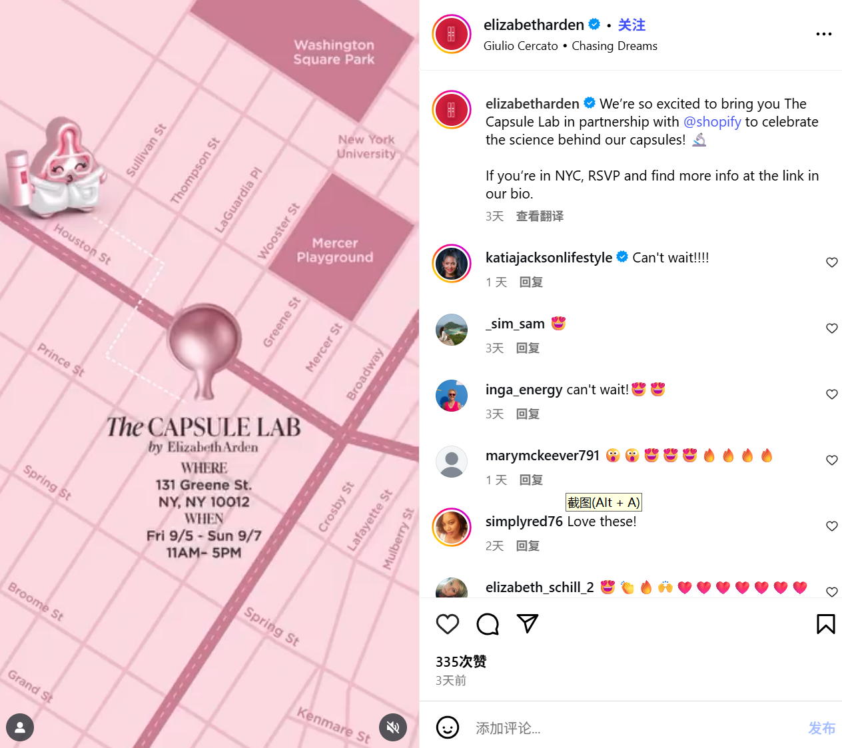842x748 pixels.
Task: Reply to inga_energy's comment
Action: (x=528, y=414)
